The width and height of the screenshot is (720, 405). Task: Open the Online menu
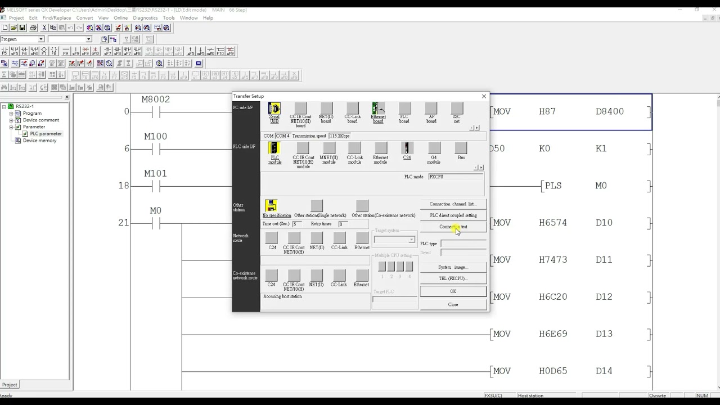click(x=120, y=18)
